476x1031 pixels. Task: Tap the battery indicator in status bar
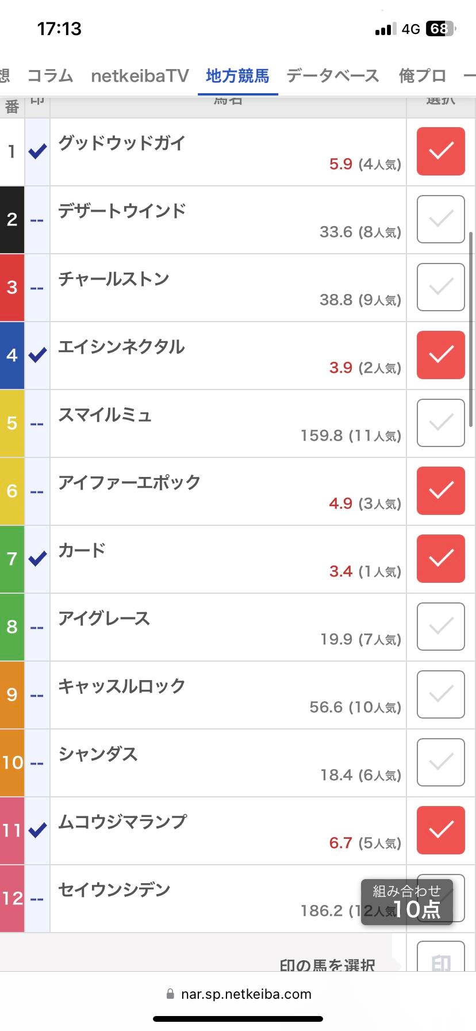coord(441,29)
